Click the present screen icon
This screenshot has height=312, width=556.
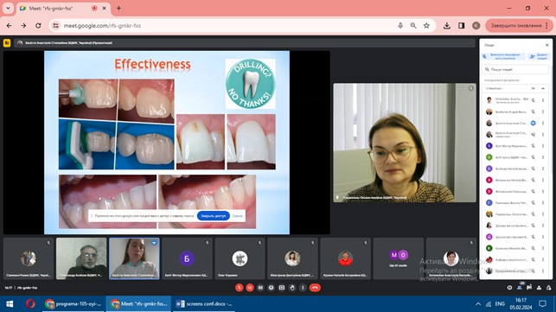point(282,288)
